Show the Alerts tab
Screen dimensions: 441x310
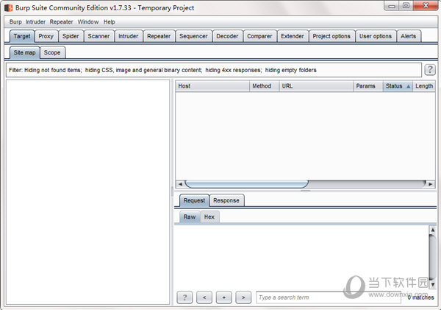click(409, 36)
